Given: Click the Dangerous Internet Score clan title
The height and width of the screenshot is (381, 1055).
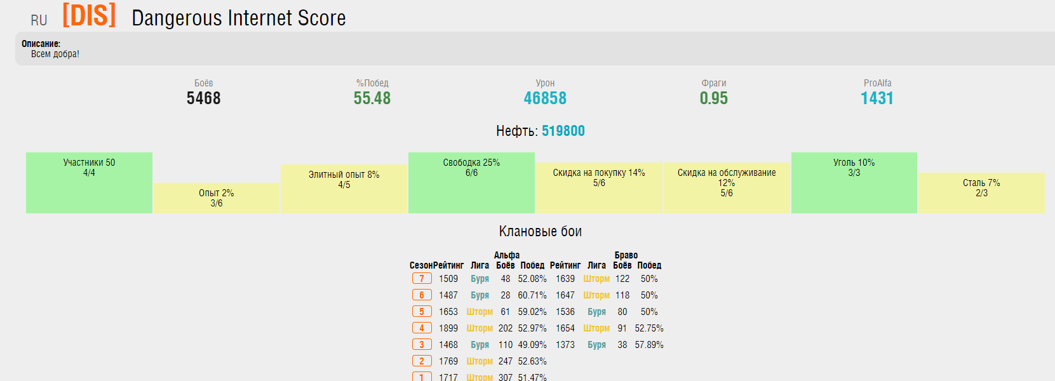Looking at the screenshot, I should pos(238,18).
